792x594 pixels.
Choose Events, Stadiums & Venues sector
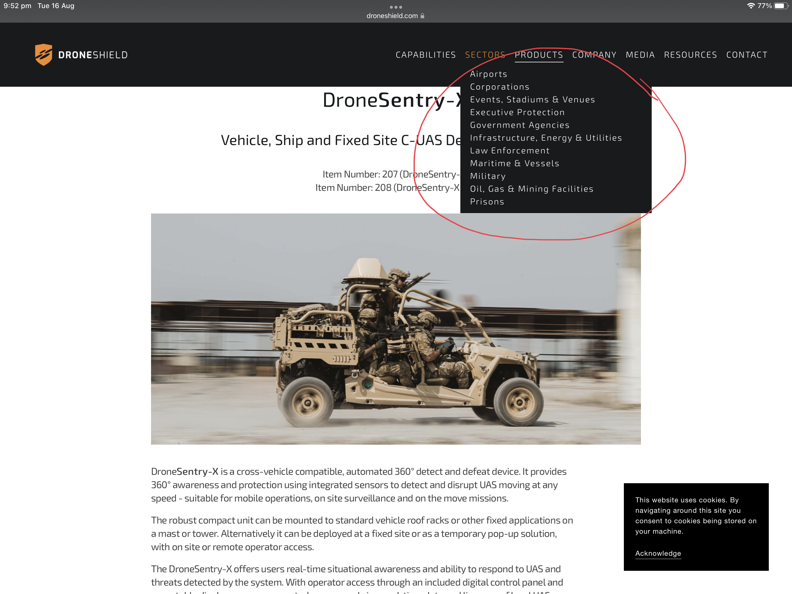(533, 99)
